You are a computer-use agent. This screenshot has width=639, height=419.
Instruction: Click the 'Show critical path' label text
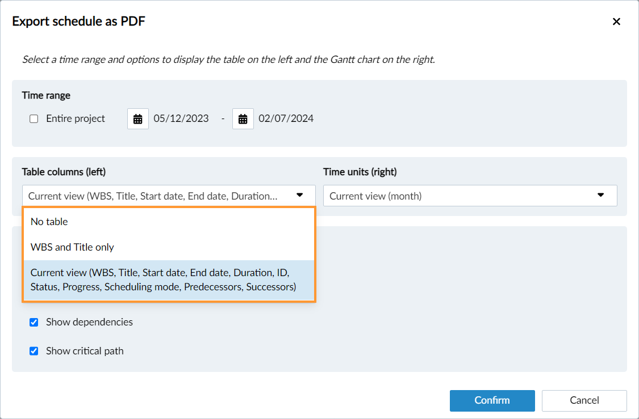(x=85, y=351)
